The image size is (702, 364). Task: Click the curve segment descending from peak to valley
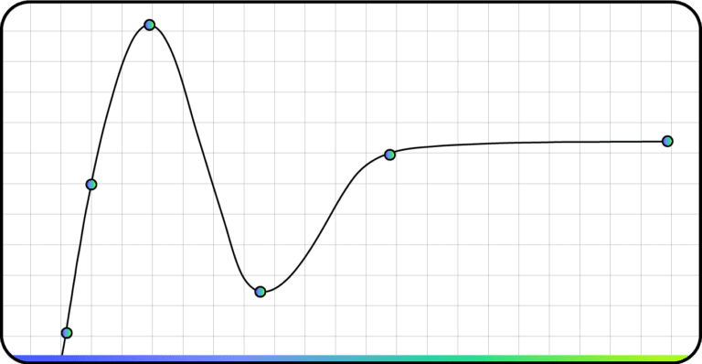205,156
